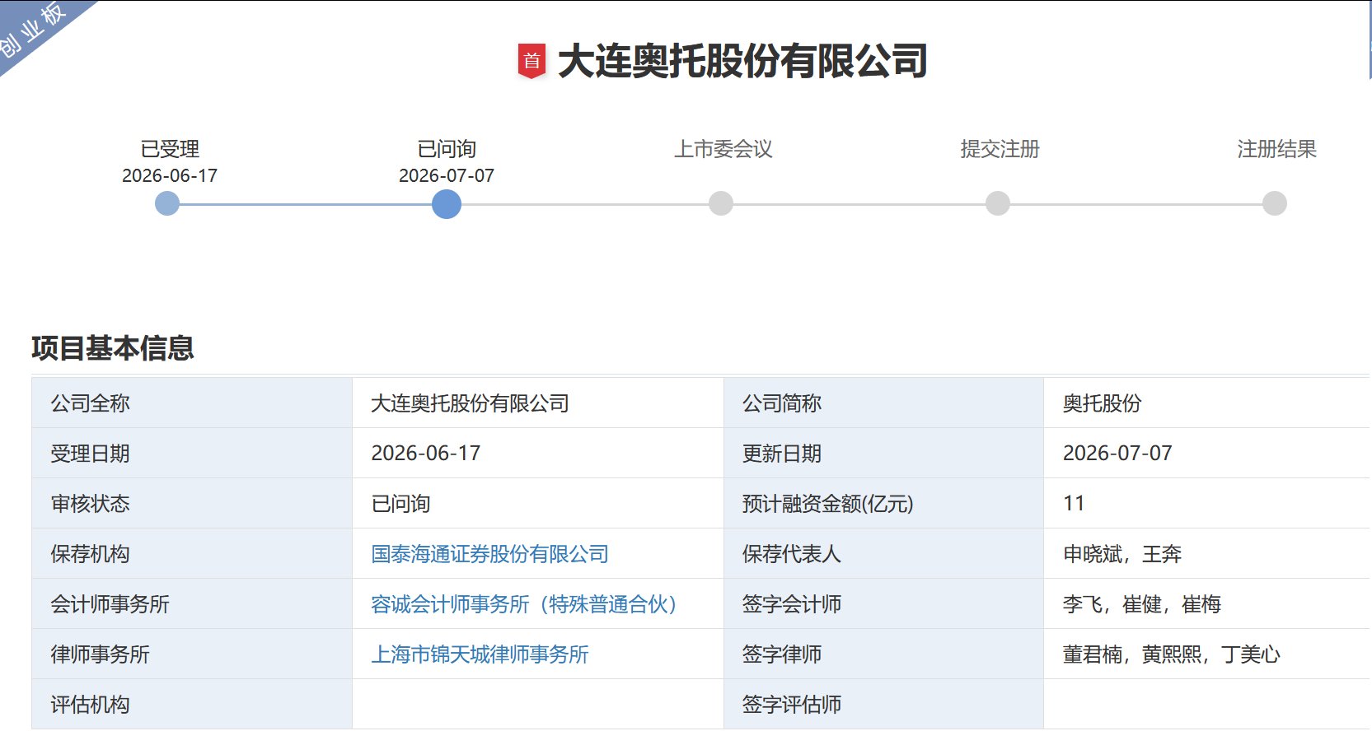Viewport: 1372px width, 731px height.
Task: Click the value 申晓斌, 王奔
Action: (x=1122, y=554)
